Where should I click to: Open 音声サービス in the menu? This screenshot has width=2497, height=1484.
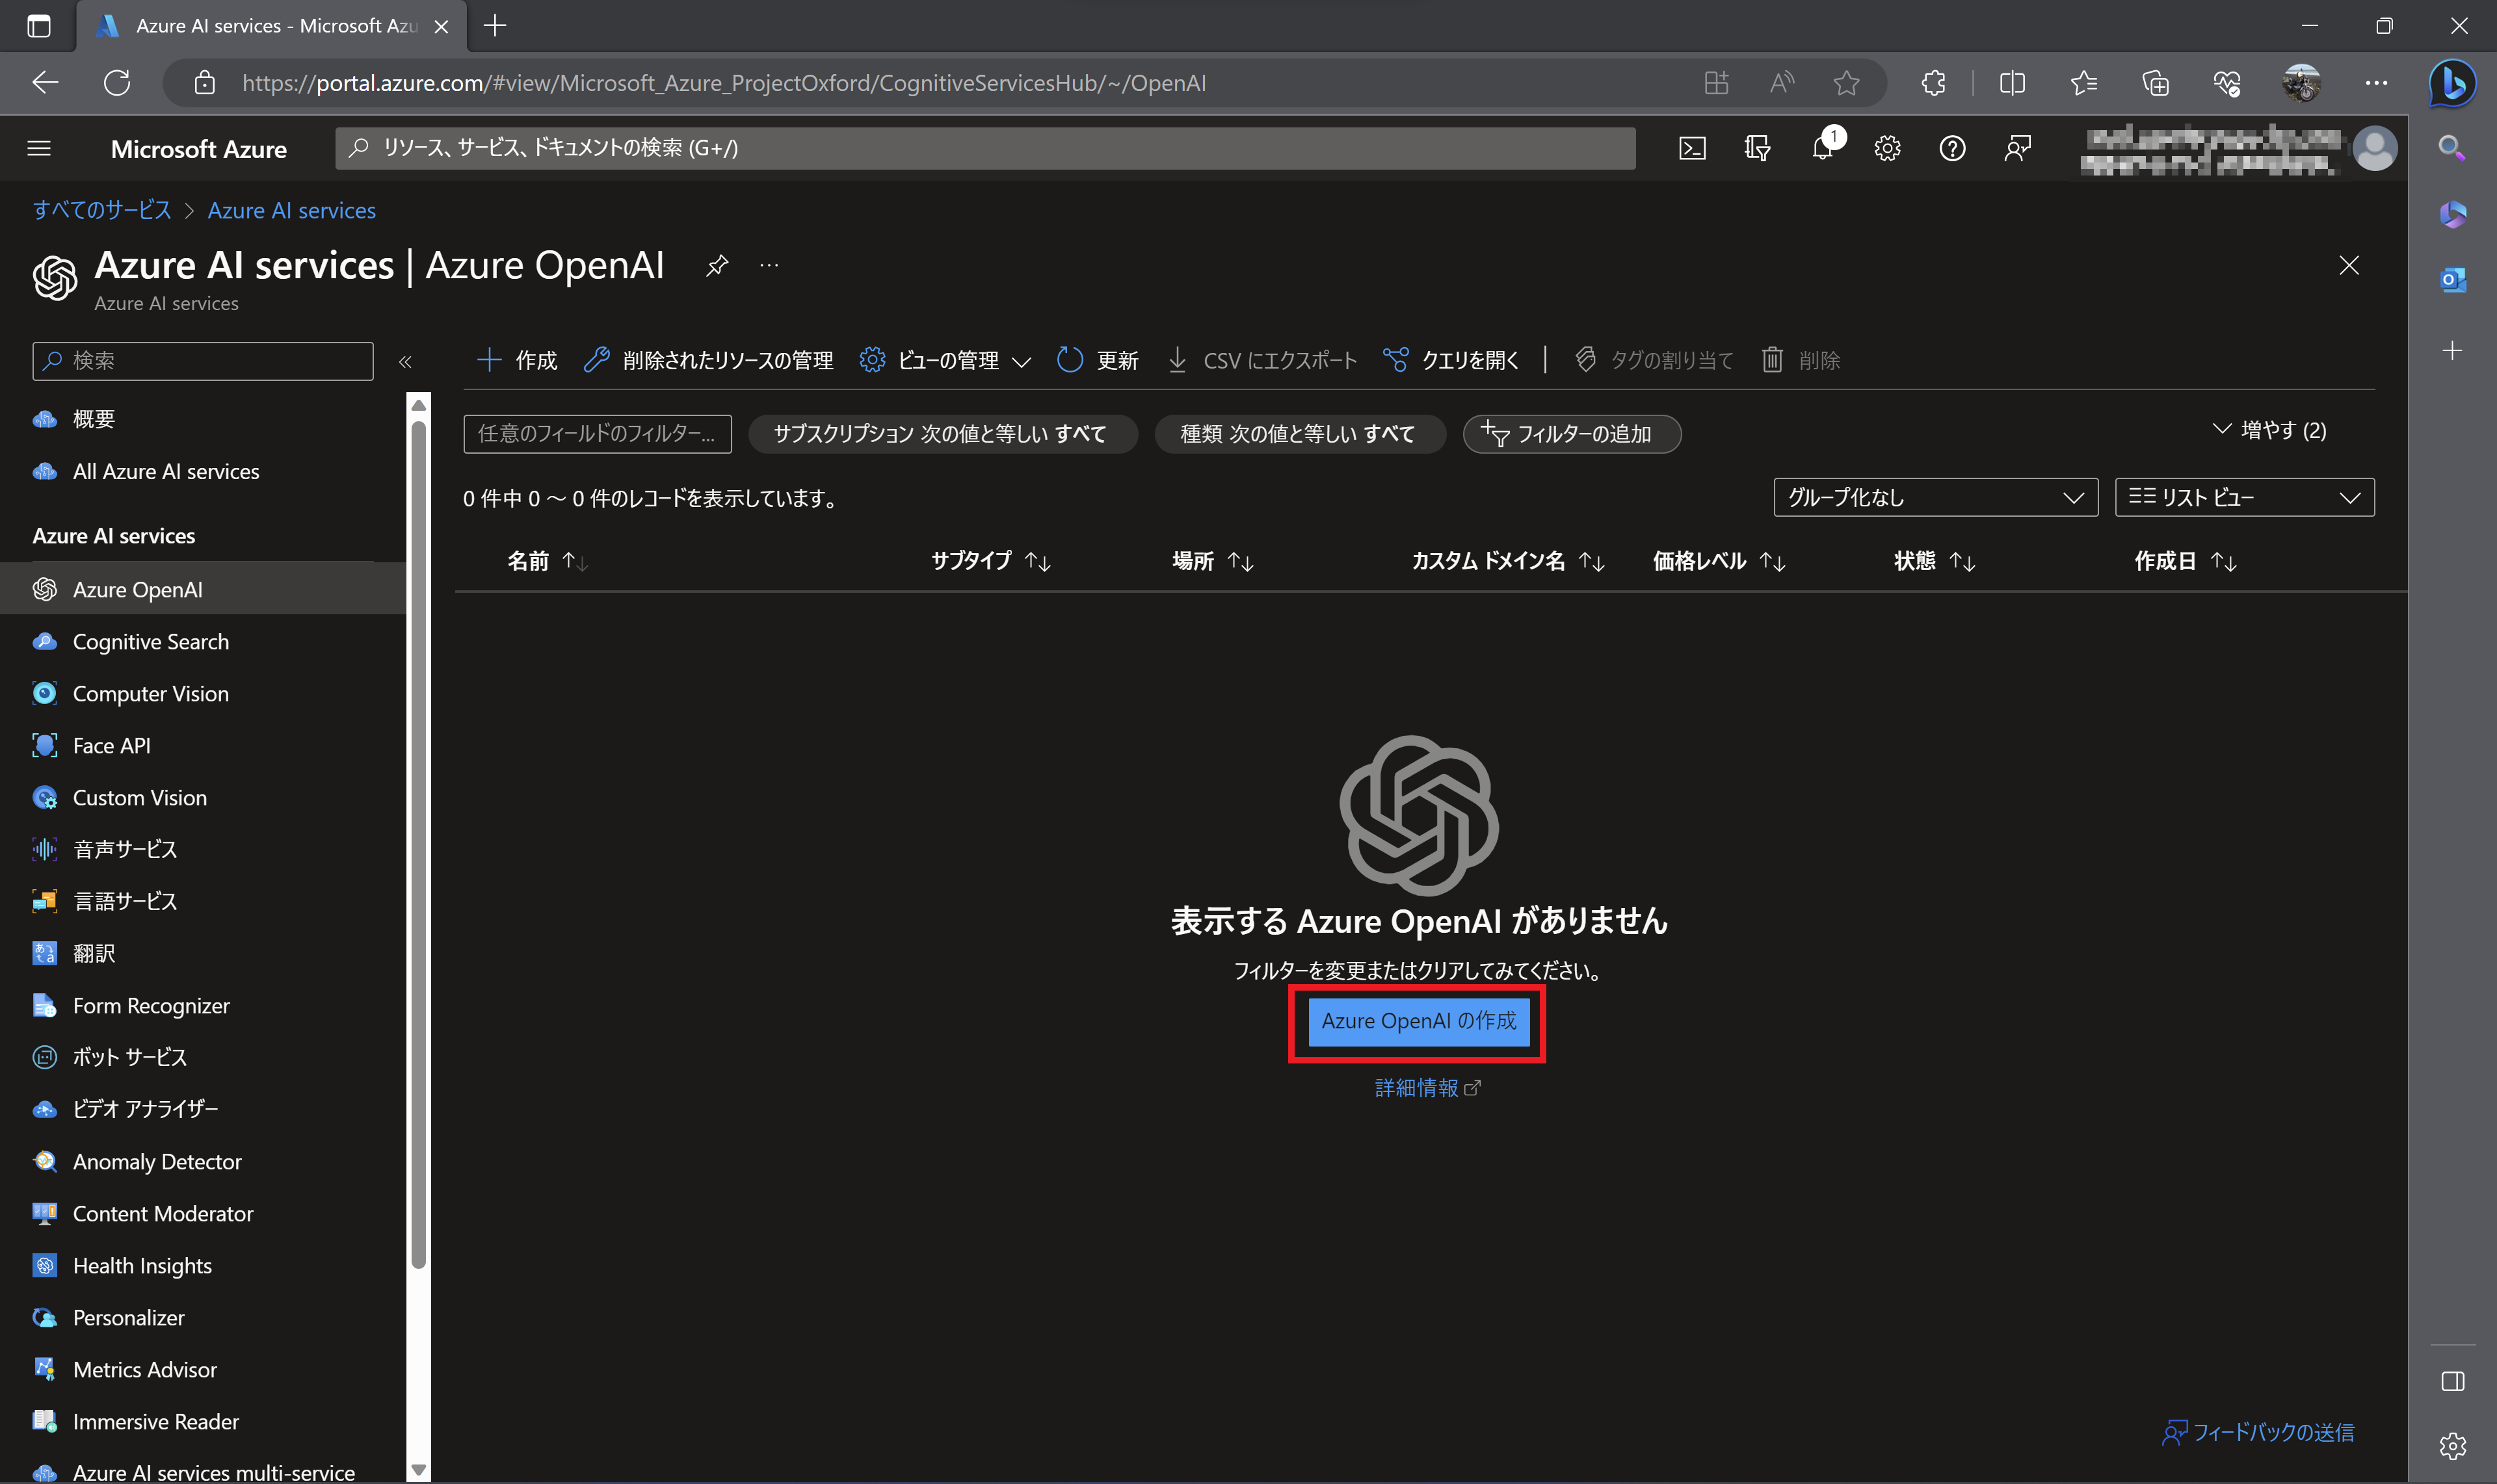[203, 849]
